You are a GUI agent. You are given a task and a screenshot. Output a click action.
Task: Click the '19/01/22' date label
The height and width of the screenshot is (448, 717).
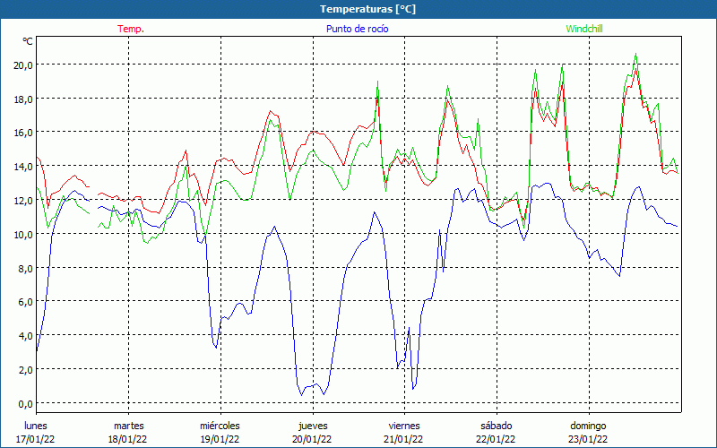click(x=220, y=439)
